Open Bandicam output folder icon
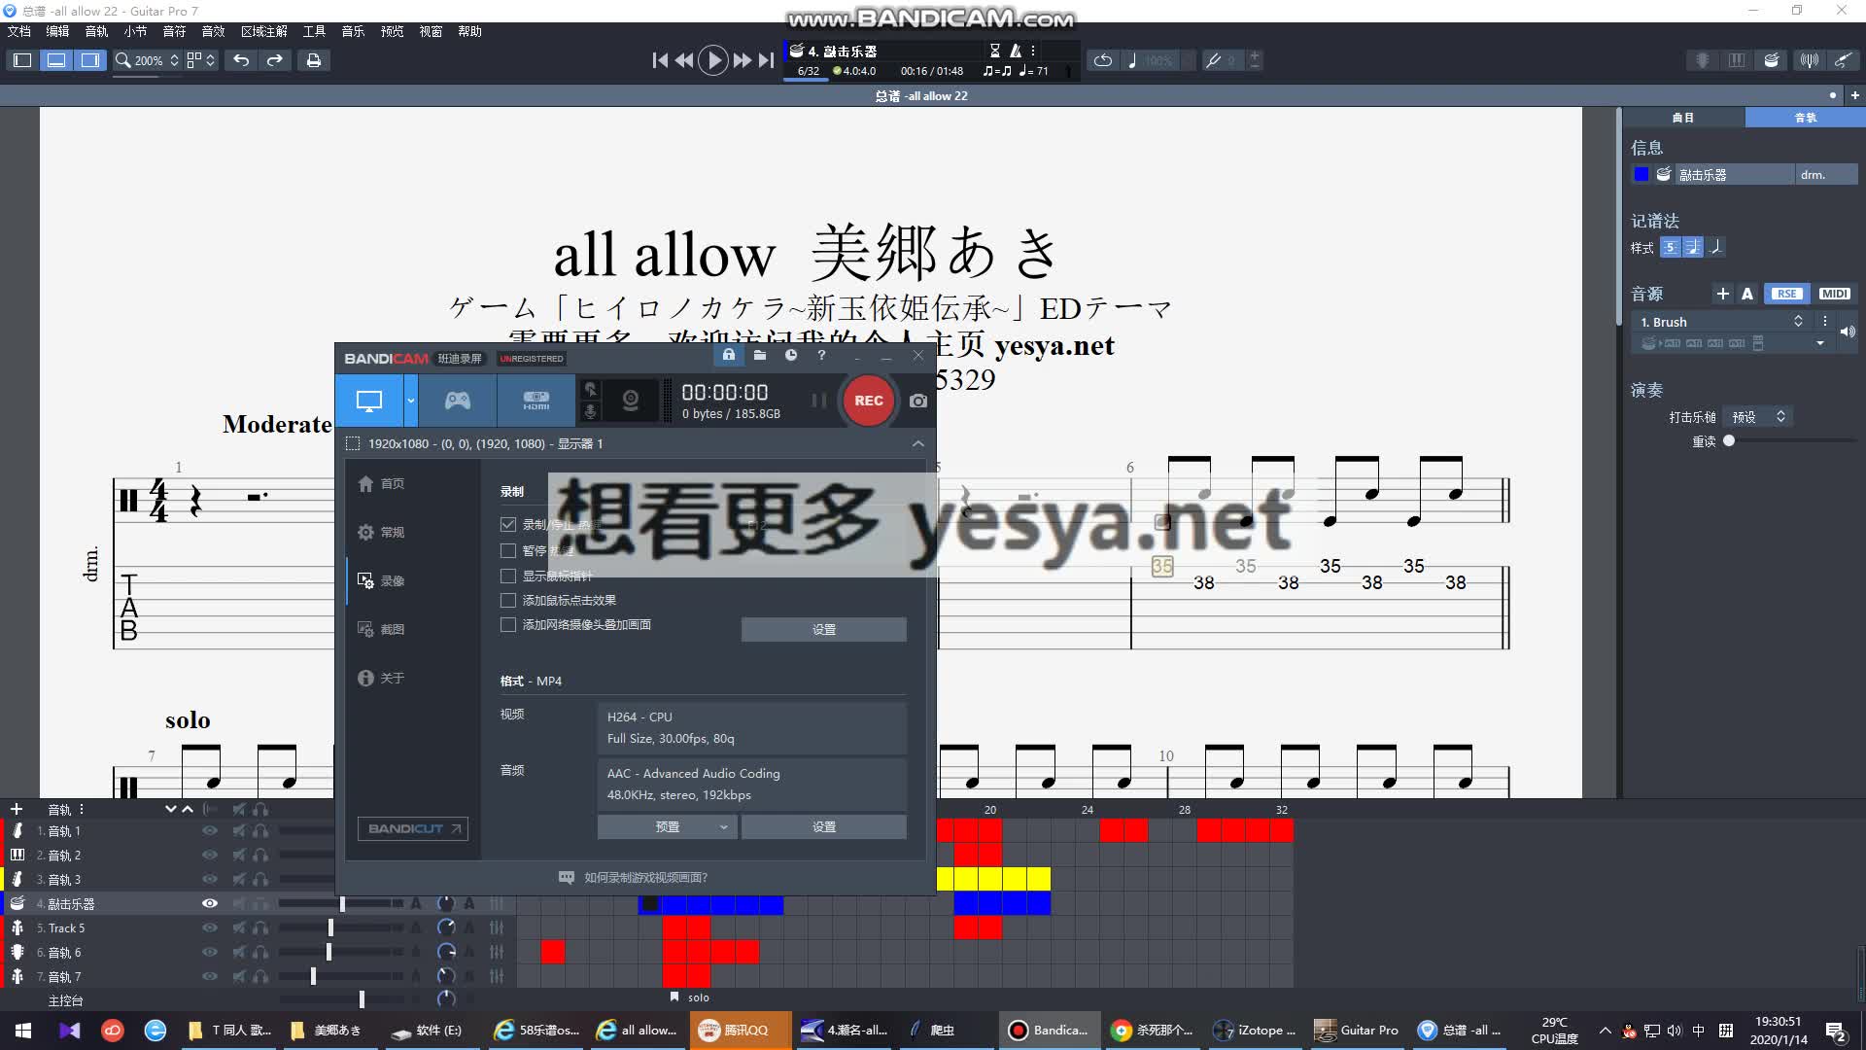The width and height of the screenshot is (1866, 1050). tap(760, 356)
